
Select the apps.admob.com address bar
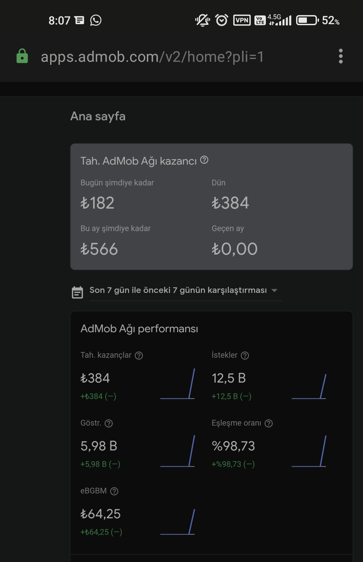[152, 57]
